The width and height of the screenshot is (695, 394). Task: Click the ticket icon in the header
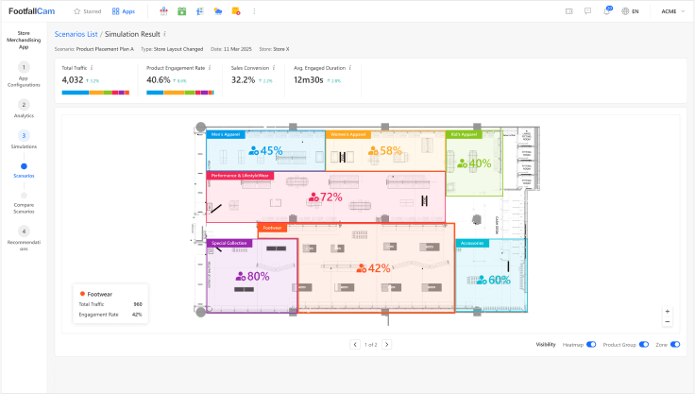click(x=569, y=11)
